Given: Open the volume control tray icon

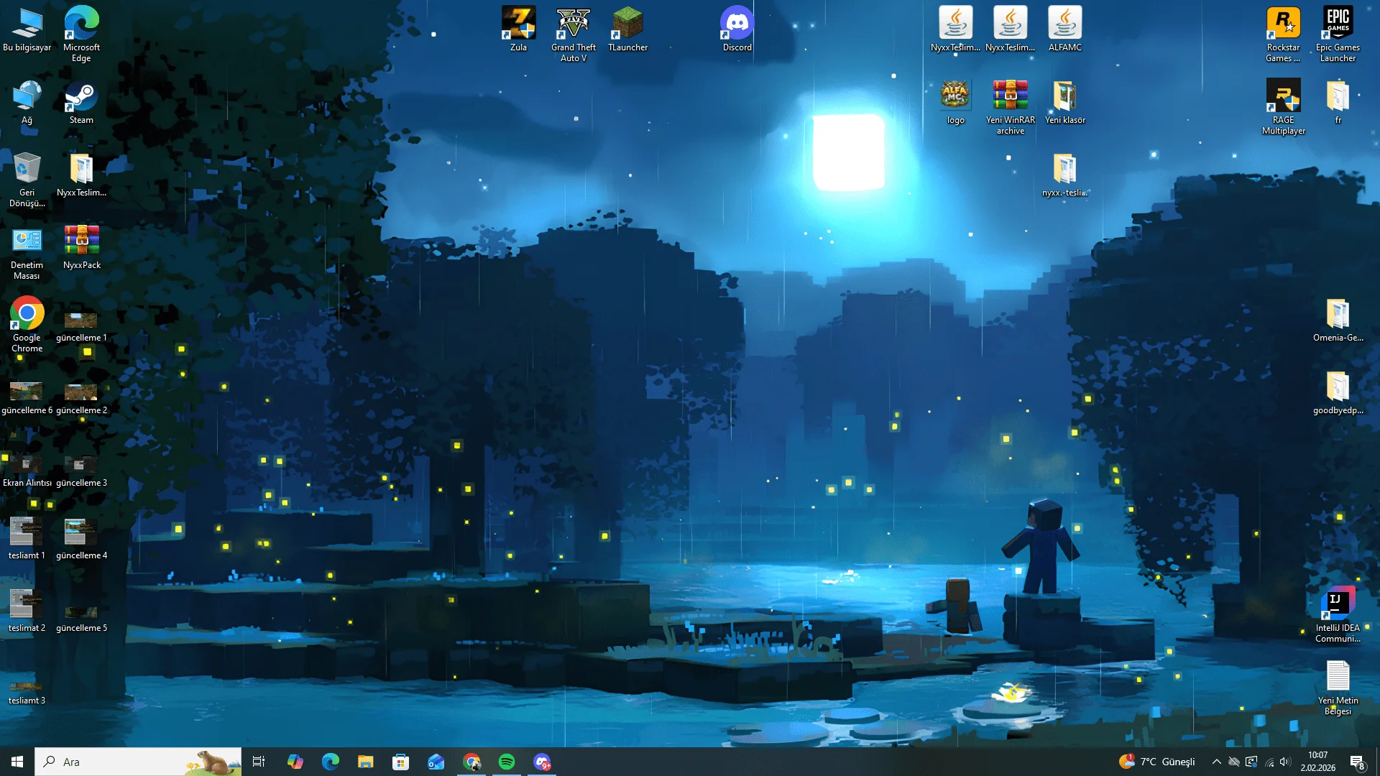Looking at the screenshot, I should pos(1285,762).
